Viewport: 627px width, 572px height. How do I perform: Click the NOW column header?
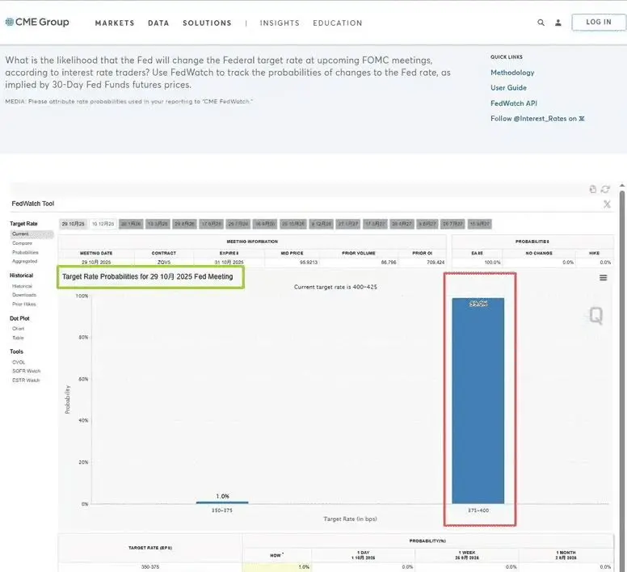(x=276, y=555)
